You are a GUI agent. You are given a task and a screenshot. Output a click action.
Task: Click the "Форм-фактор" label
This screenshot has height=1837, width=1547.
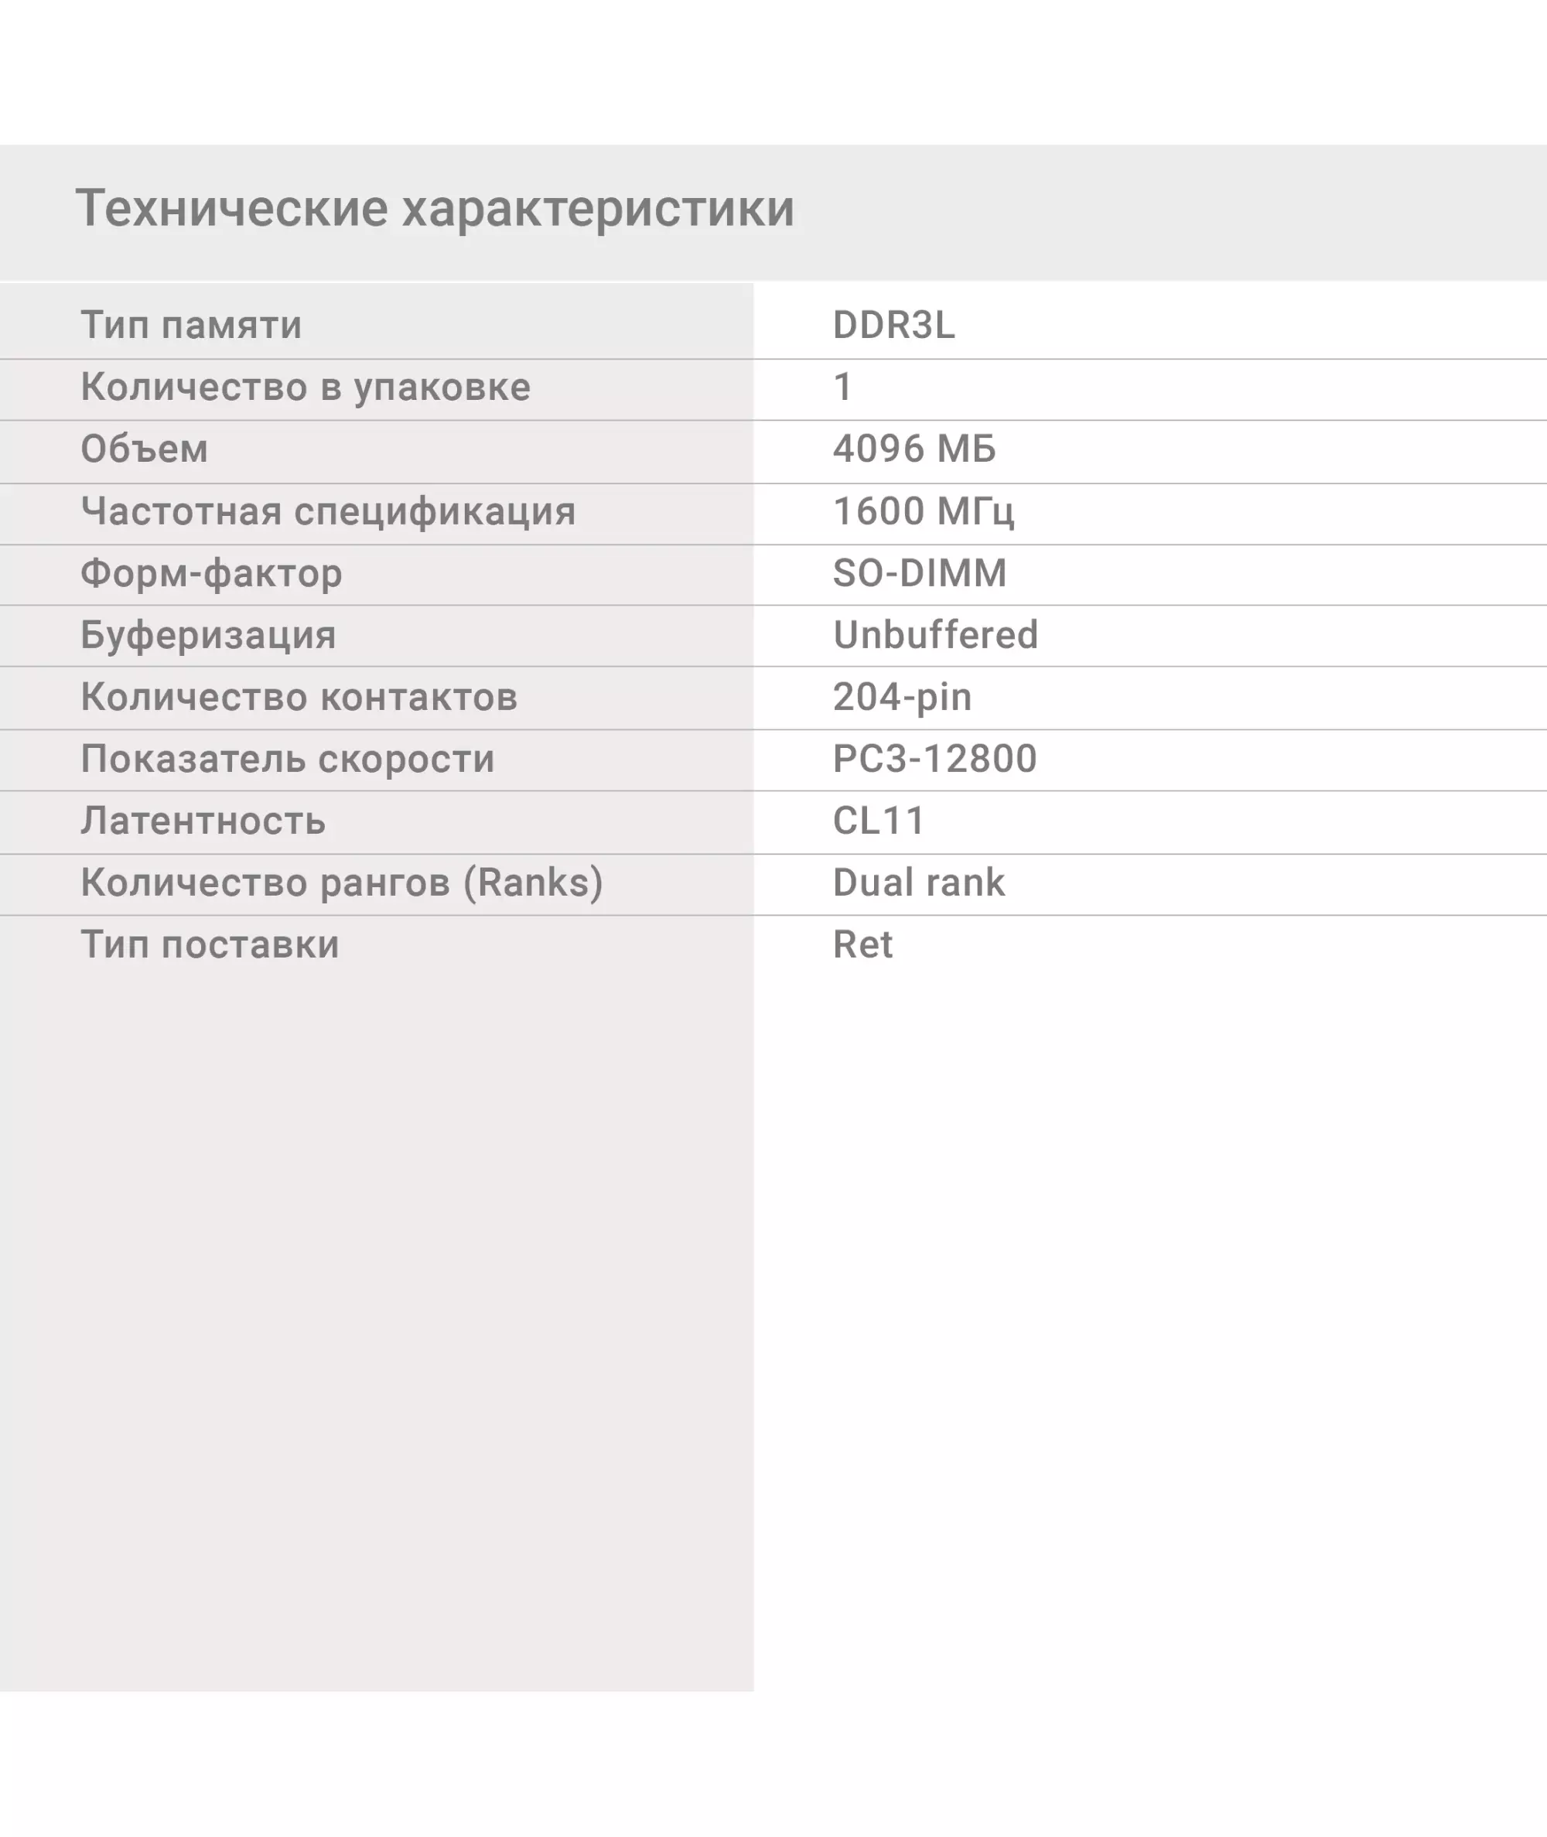click(x=211, y=573)
